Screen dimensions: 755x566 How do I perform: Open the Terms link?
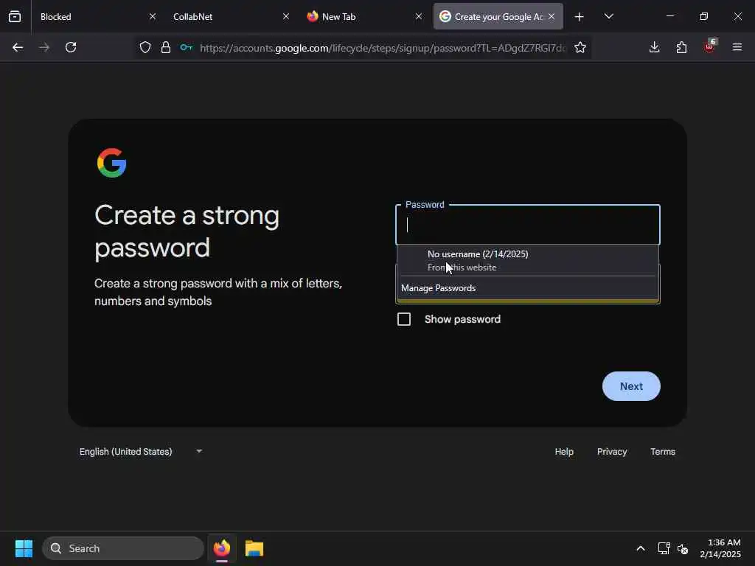[x=663, y=452]
